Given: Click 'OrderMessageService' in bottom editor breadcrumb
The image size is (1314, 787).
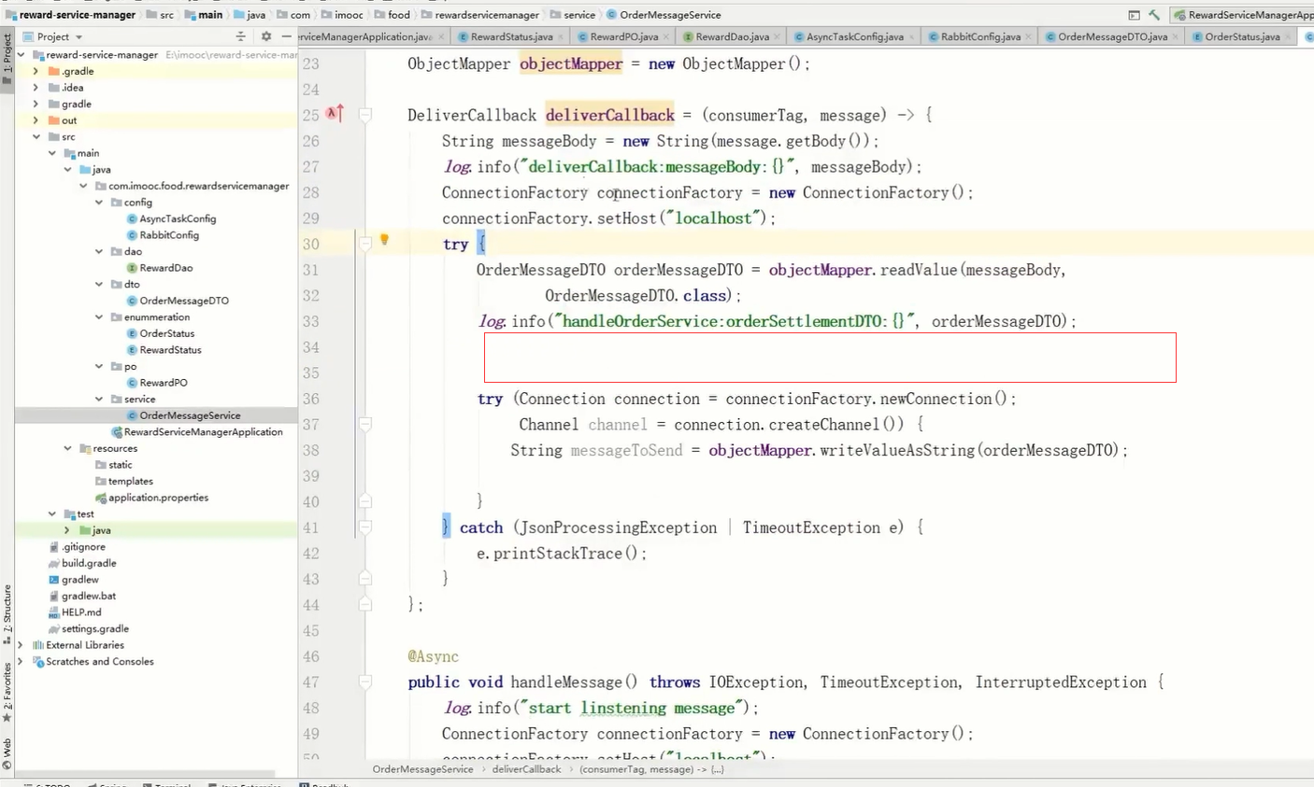Looking at the screenshot, I should 422,769.
